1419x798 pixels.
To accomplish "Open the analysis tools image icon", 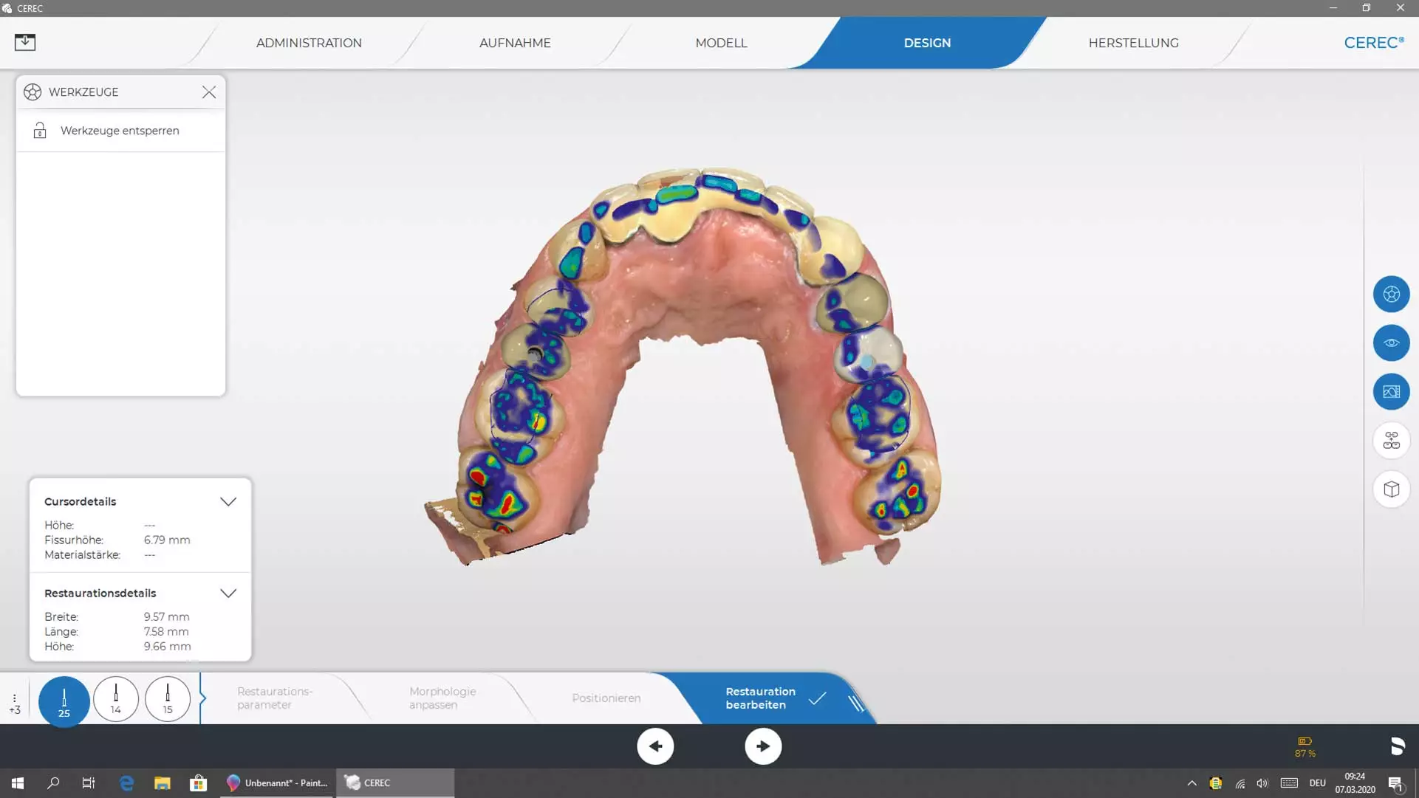I will click(x=1391, y=392).
